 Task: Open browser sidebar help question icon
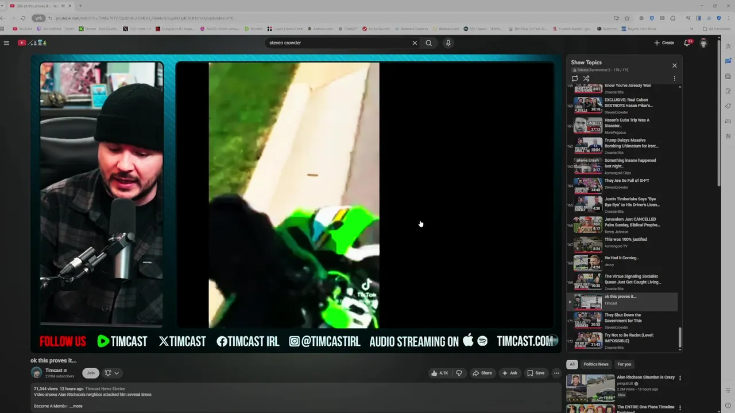point(728,404)
